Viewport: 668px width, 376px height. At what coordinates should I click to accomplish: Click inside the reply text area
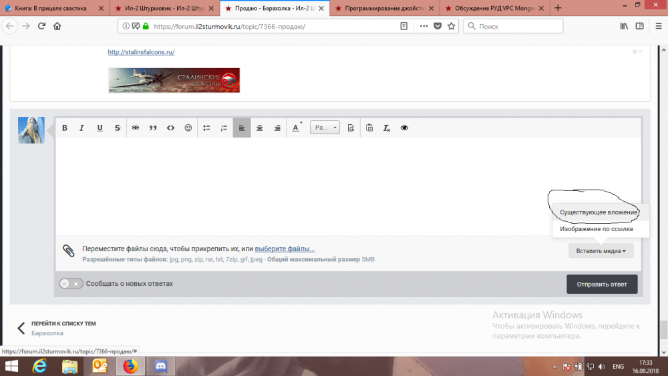pyautogui.click(x=347, y=186)
